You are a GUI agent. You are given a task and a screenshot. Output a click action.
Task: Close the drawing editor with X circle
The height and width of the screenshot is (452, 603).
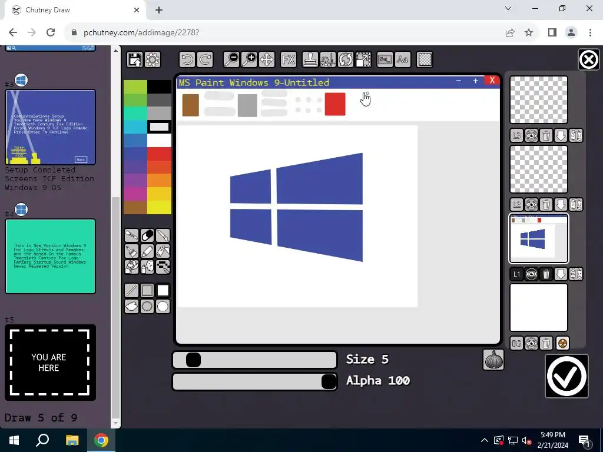(x=589, y=59)
